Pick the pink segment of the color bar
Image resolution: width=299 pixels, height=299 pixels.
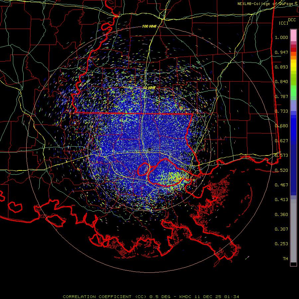(293, 35)
